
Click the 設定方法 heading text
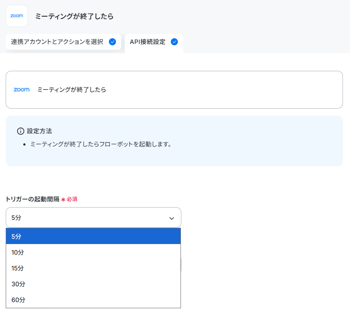[39, 131]
